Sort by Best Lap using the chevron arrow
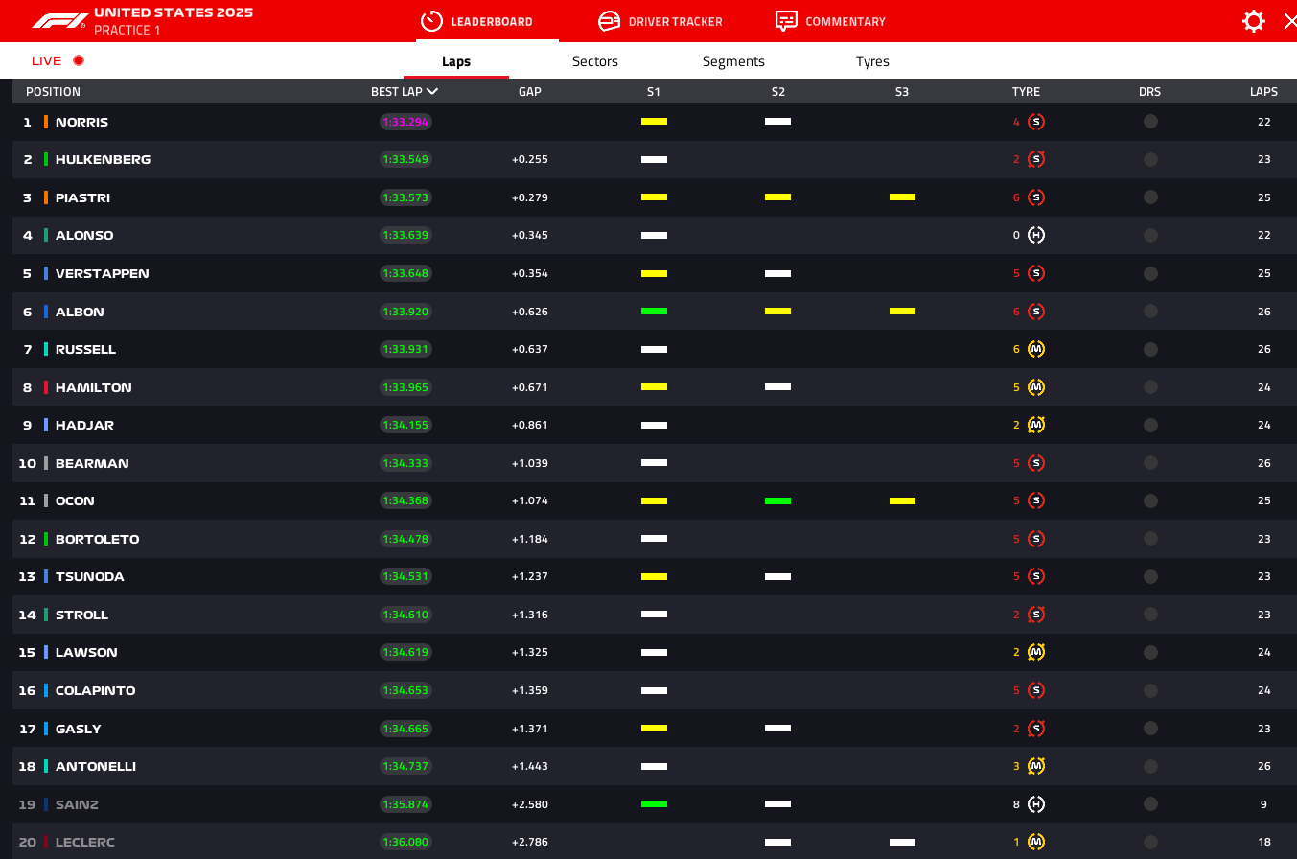The width and height of the screenshot is (1297, 859). tap(432, 92)
